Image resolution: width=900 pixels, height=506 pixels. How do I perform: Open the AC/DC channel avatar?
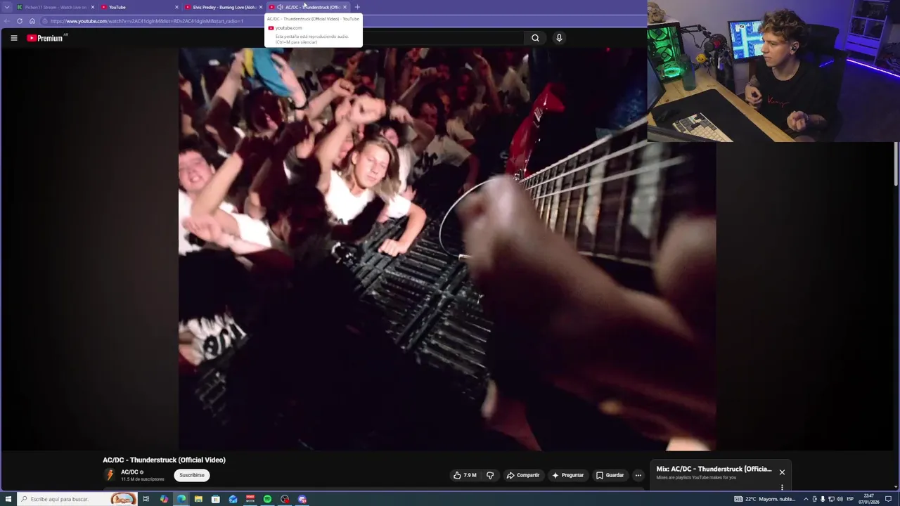click(x=110, y=475)
